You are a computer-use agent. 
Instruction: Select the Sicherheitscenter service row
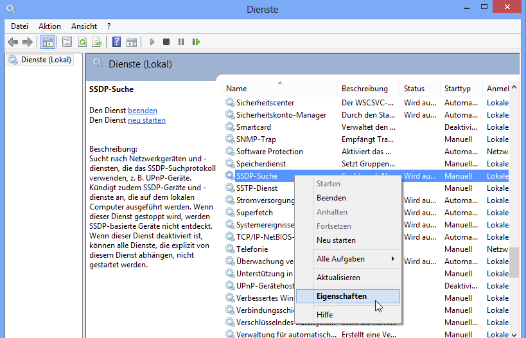265,103
